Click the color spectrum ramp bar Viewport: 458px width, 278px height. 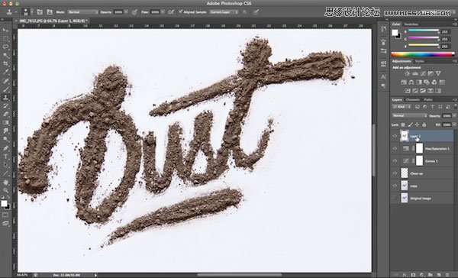pos(423,54)
